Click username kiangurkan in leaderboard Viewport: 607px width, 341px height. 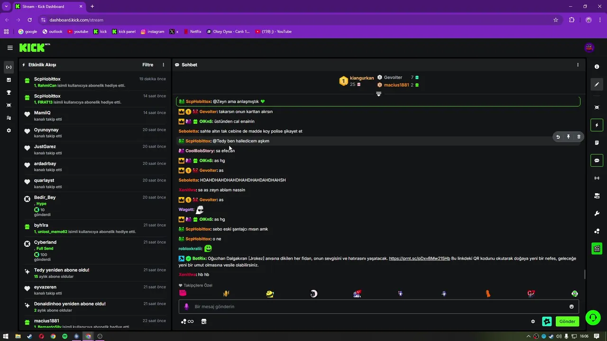[x=362, y=78]
